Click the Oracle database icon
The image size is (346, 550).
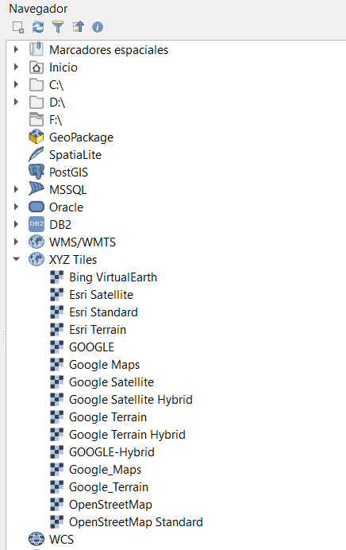[37, 207]
